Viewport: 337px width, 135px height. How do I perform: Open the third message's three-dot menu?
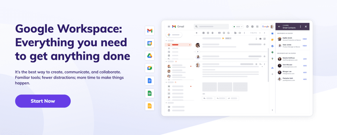264,64
